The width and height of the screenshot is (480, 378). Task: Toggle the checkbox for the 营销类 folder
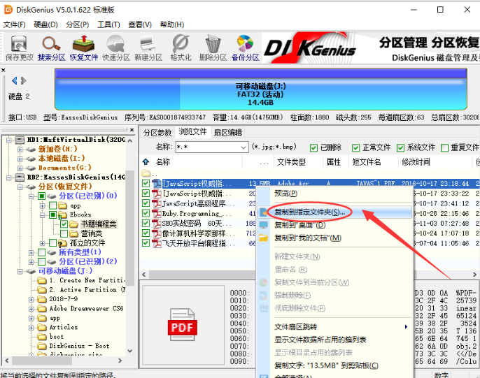click(64, 233)
